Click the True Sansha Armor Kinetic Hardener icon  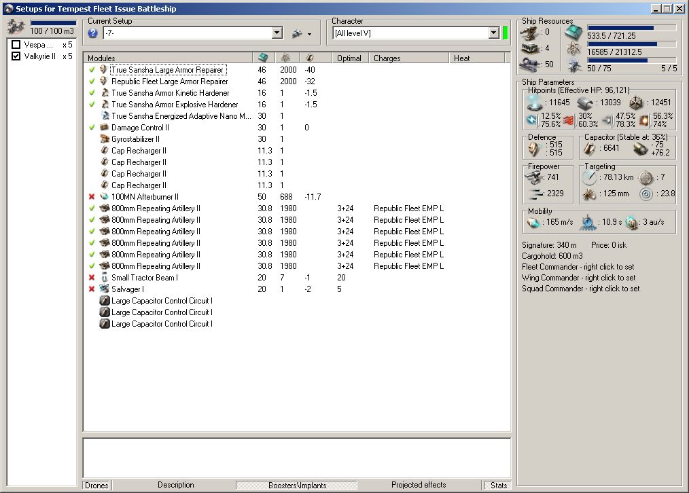click(x=105, y=92)
